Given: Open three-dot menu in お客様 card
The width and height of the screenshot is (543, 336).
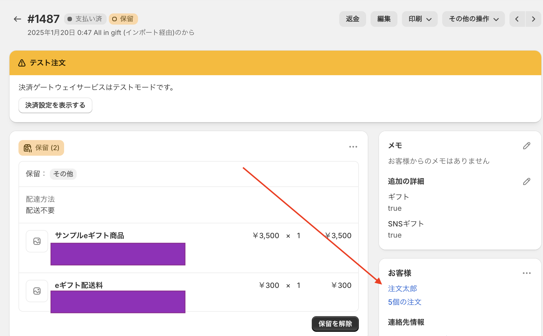Looking at the screenshot, I should 526,273.
